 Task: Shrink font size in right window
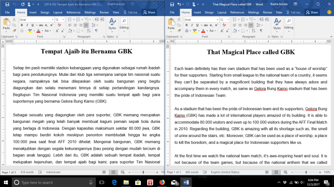(227, 31)
